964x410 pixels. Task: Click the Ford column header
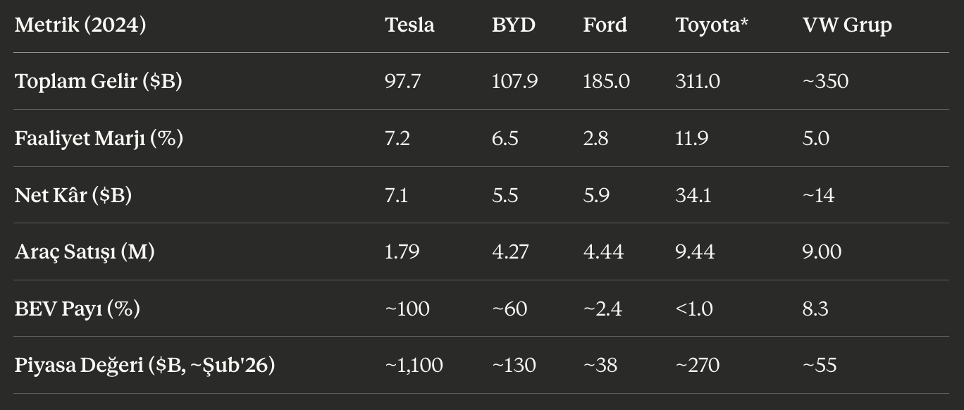(x=605, y=25)
